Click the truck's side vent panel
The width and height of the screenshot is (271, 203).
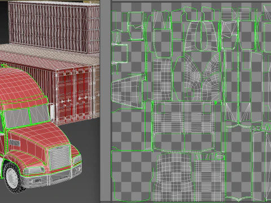click(14, 143)
